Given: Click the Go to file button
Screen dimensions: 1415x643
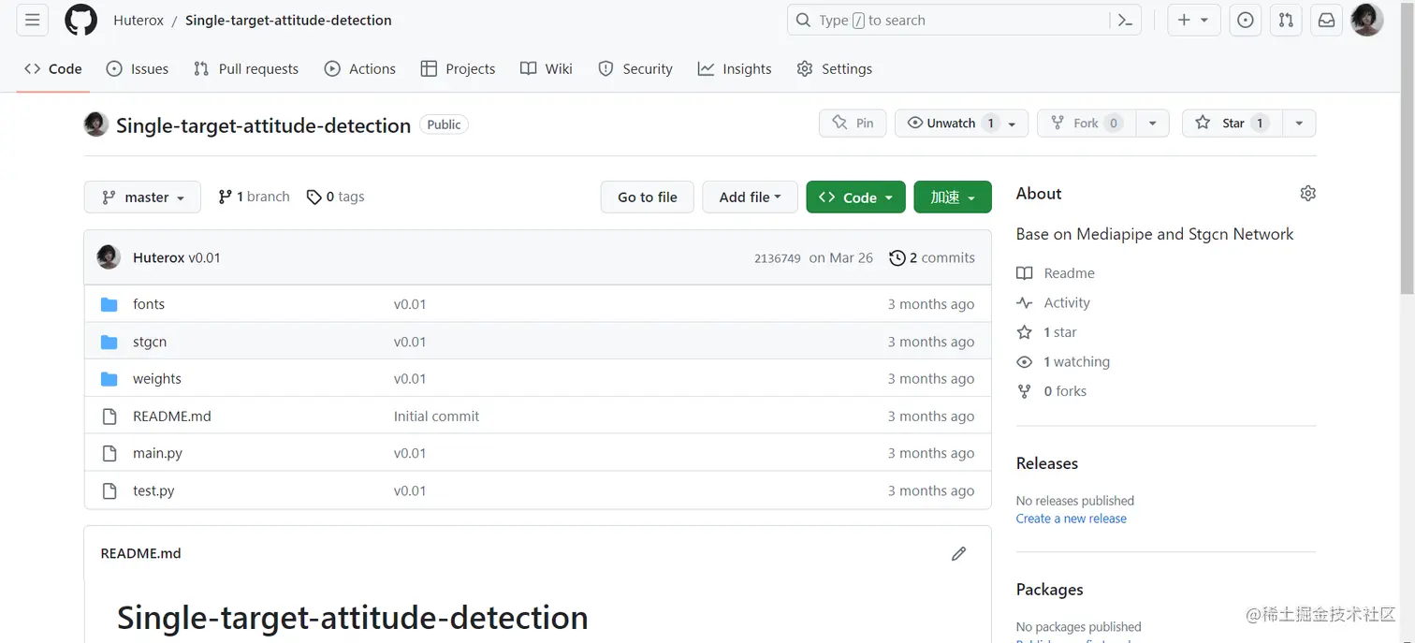Looking at the screenshot, I should tap(648, 197).
